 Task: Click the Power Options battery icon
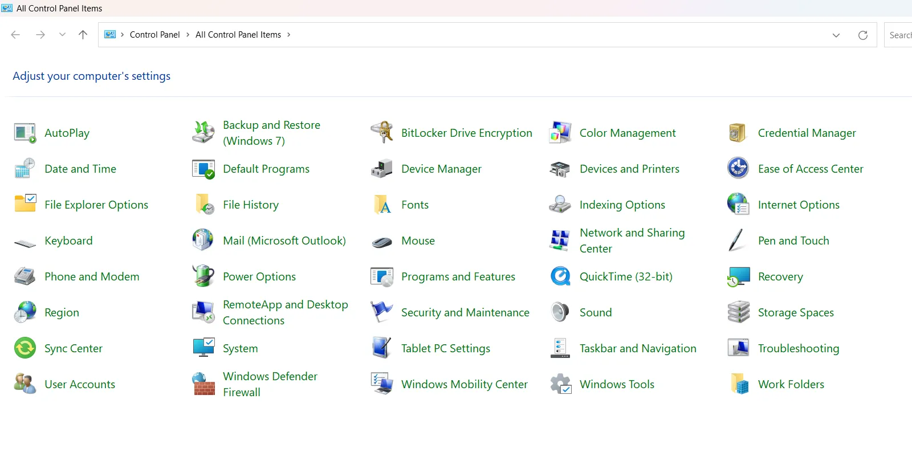203,276
